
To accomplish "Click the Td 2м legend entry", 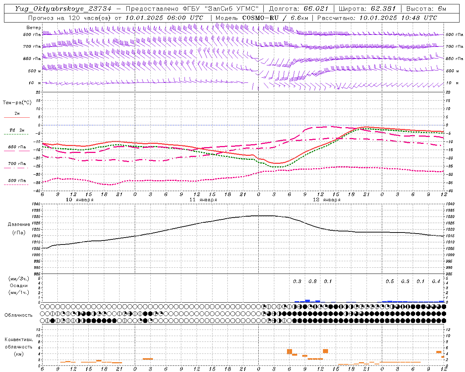I will (17, 130).
